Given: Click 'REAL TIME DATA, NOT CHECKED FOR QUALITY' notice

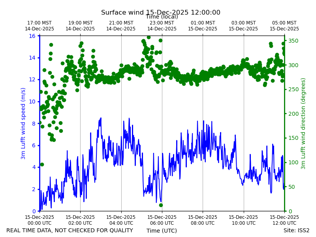Looking at the screenshot, I should click(70, 230).
